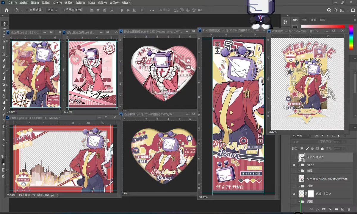Open the 窗口(W) menu
357x214 pixels.
115,3
